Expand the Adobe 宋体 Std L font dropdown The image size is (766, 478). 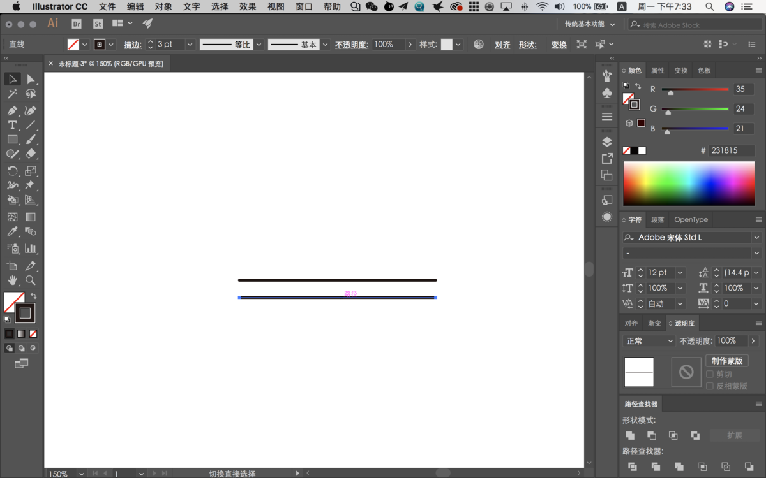[x=756, y=237]
